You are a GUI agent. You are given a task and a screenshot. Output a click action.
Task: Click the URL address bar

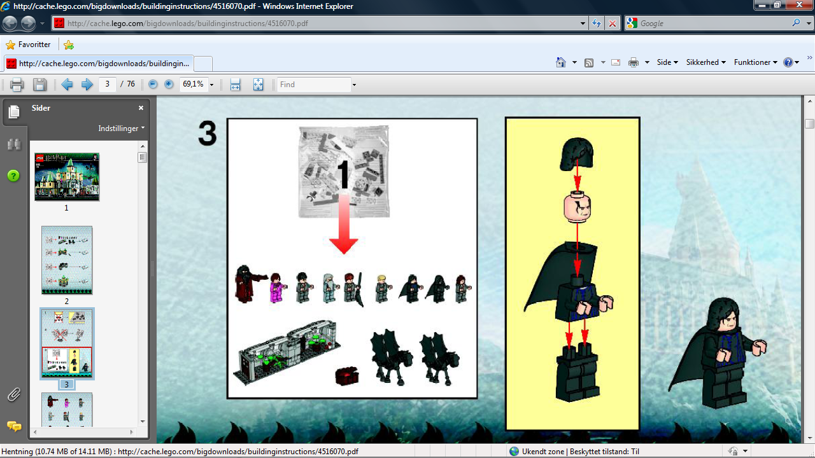pos(315,23)
